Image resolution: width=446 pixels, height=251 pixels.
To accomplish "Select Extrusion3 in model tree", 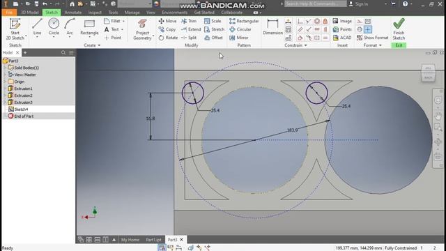I will coord(23,102).
